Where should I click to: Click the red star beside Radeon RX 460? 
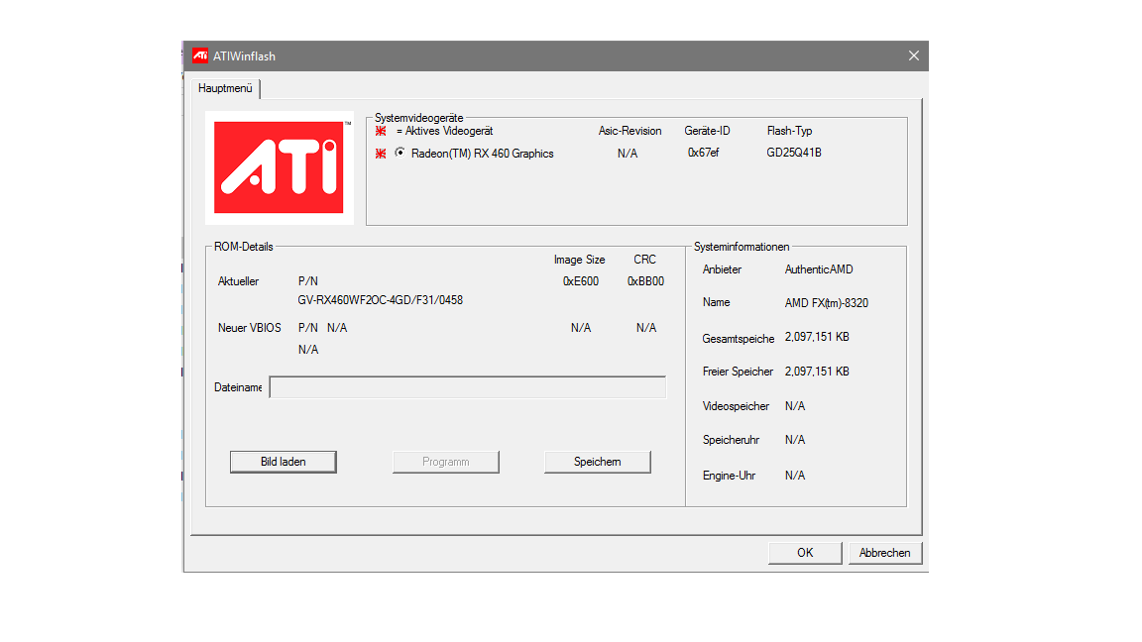(x=381, y=154)
